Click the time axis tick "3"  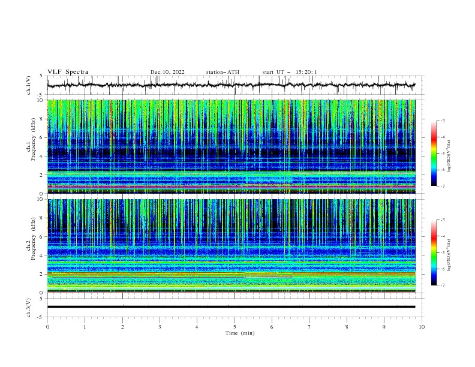click(160, 327)
